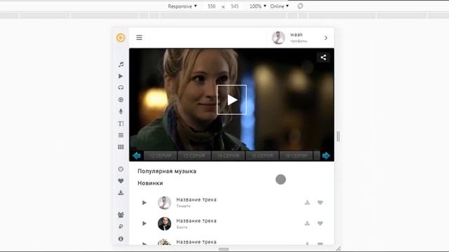Viewport: 449px width, 252px height.
Task: Like the Баста track with heart
Action: pyautogui.click(x=320, y=223)
